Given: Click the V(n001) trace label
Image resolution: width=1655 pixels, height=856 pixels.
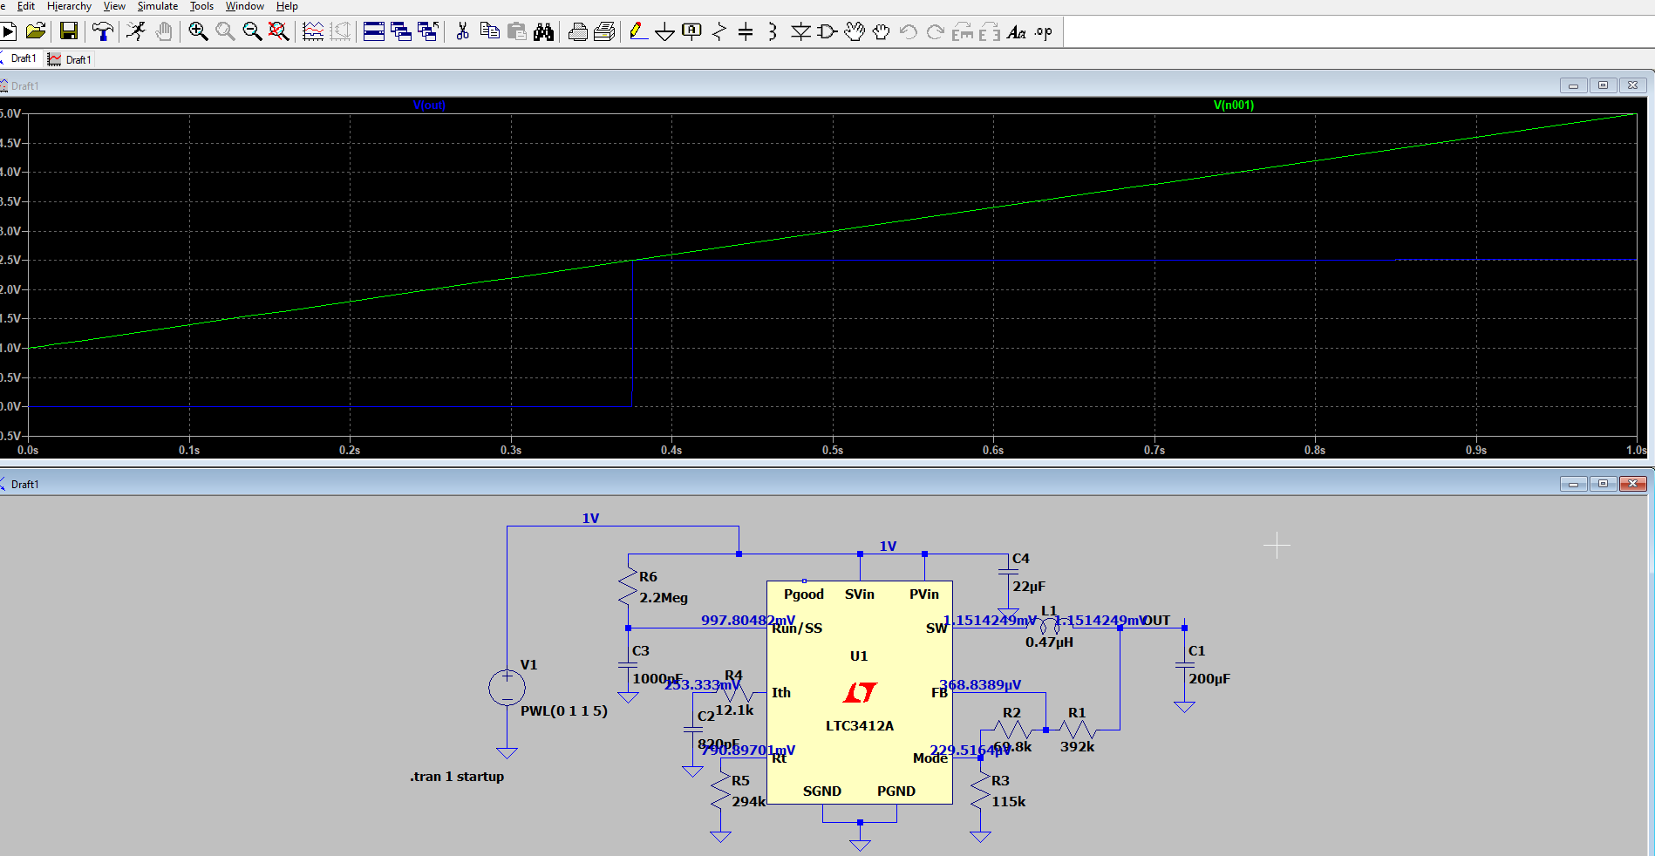Looking at the screenshot, I should pos(1234,105).
